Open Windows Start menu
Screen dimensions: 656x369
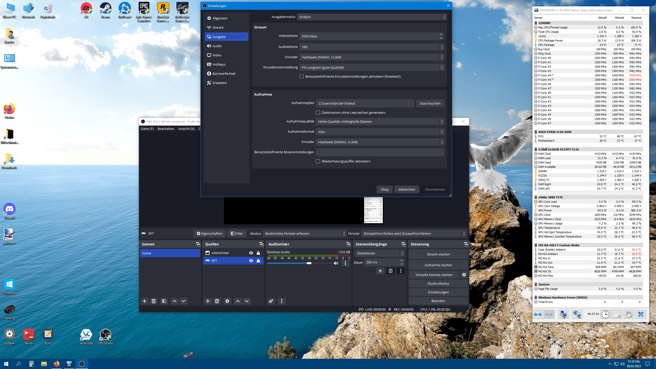tap(6, 364)
